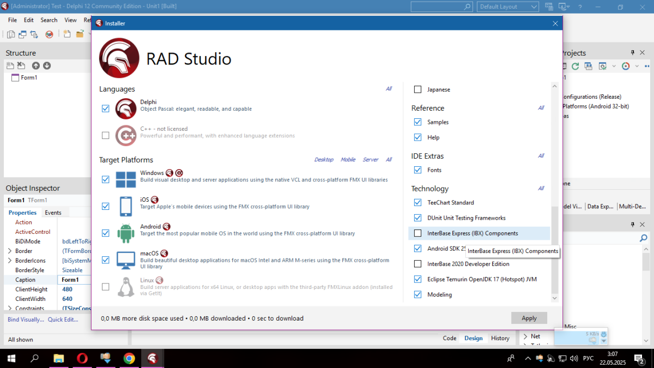Click the Desktop link in Target Platforms
The height and width of the screenshot is (368, 654).
click(x=324, y=160)
